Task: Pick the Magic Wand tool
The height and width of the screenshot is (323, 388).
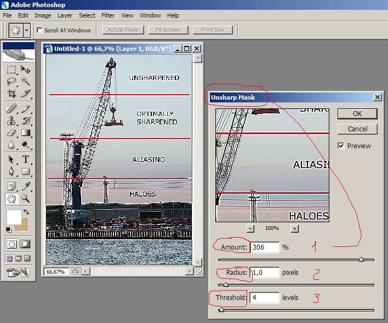Action: [25, 82]
